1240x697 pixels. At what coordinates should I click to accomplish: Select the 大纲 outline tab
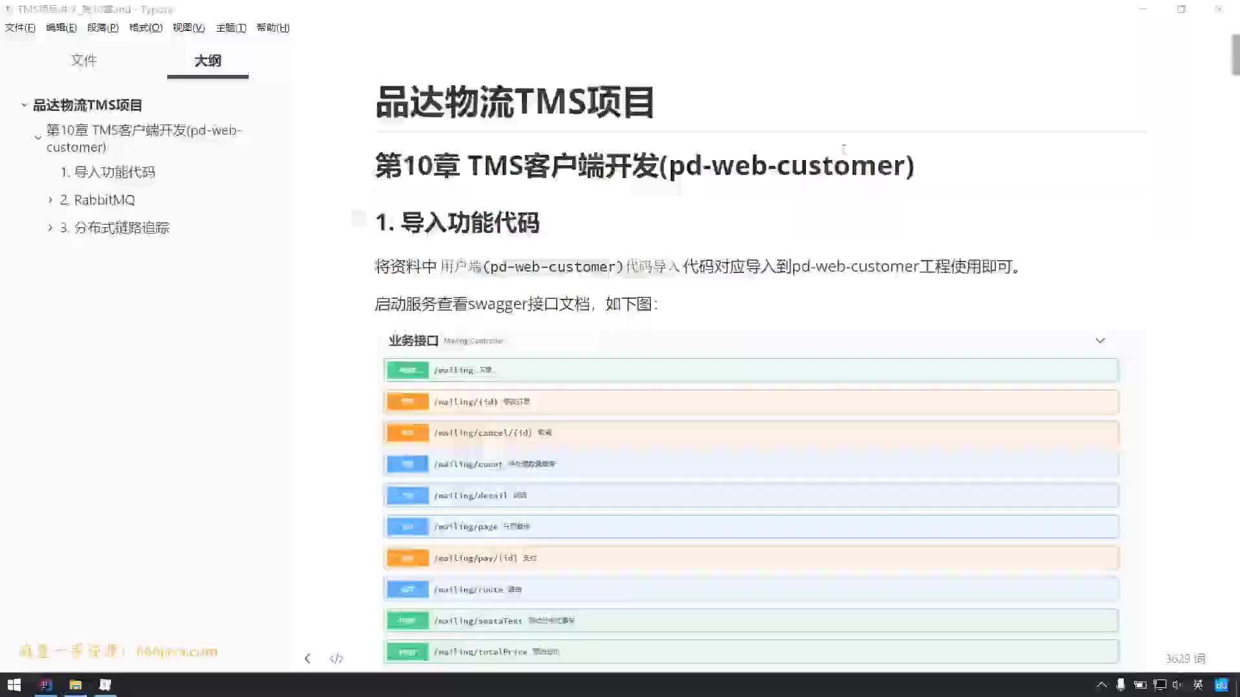[x=207, y=61]
